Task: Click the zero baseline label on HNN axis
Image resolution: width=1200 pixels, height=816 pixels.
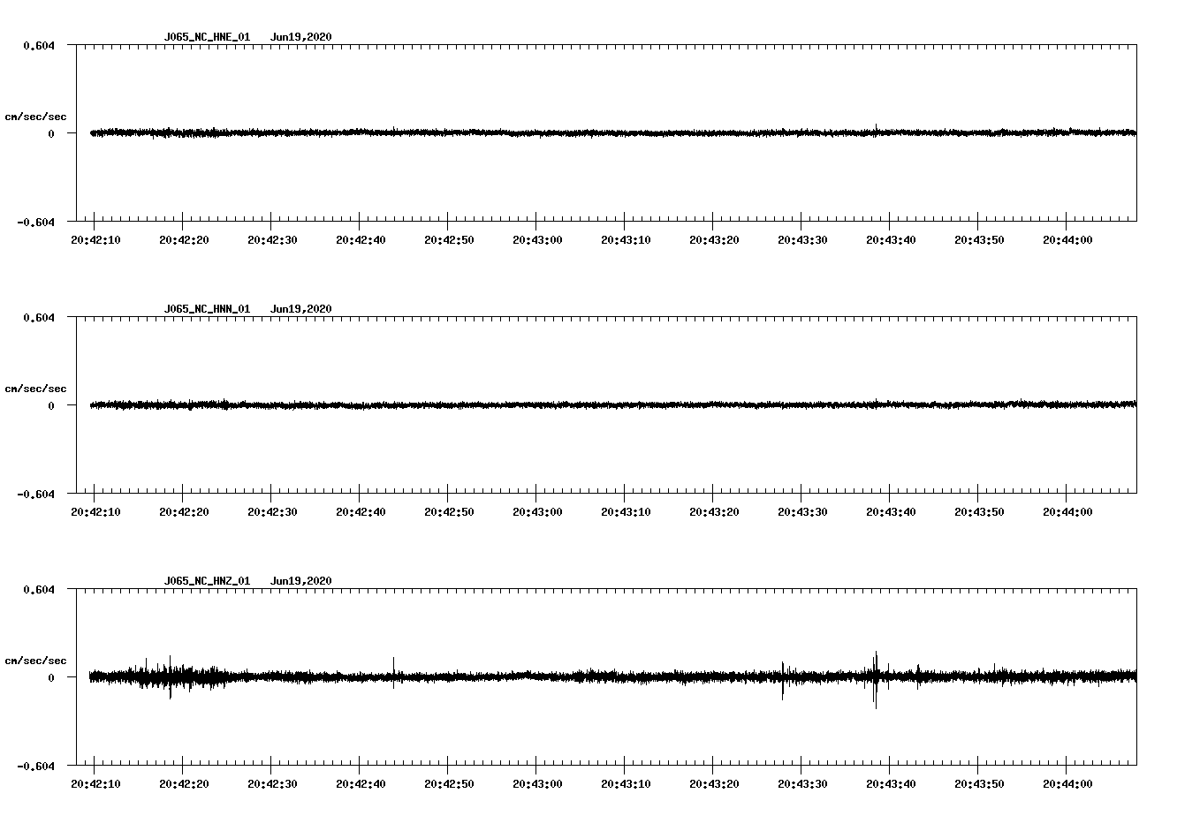Action: point(51,405)
